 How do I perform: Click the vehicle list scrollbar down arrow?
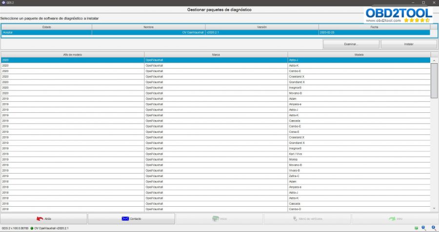click(434, 208)
